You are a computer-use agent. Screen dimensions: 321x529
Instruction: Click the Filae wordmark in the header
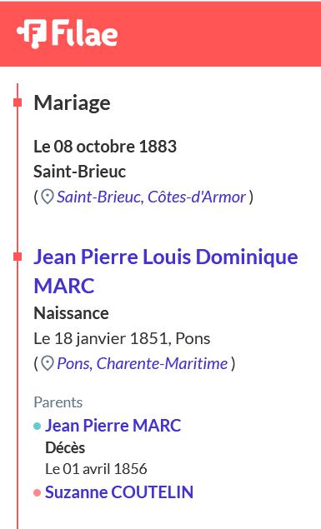point(84,33)
